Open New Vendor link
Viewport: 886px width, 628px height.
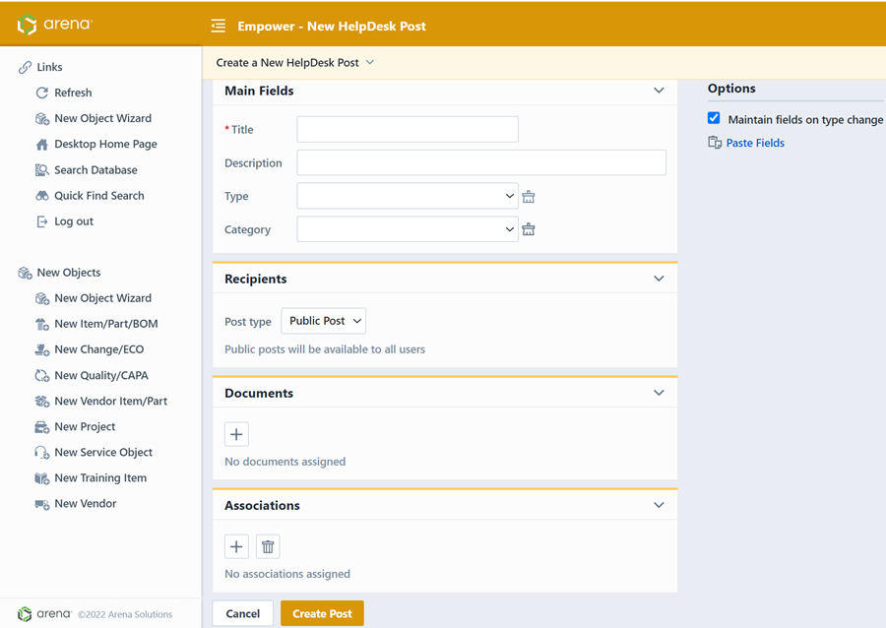[x=86, y=504]
